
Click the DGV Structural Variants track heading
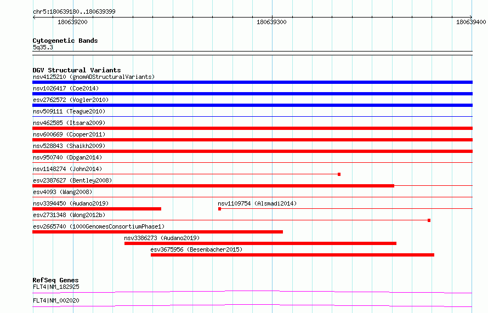(77, 70)
